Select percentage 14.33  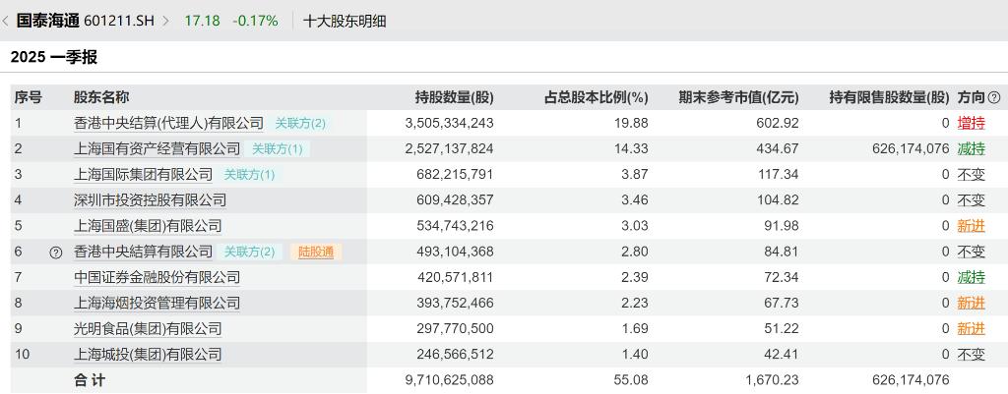pyautogui.click(x=632, y=149)
